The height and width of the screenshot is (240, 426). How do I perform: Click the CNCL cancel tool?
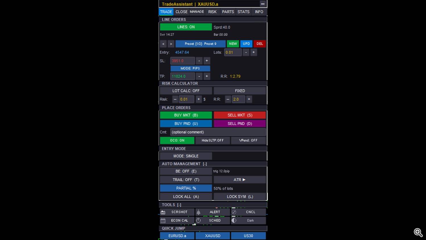tap(248, 212)
